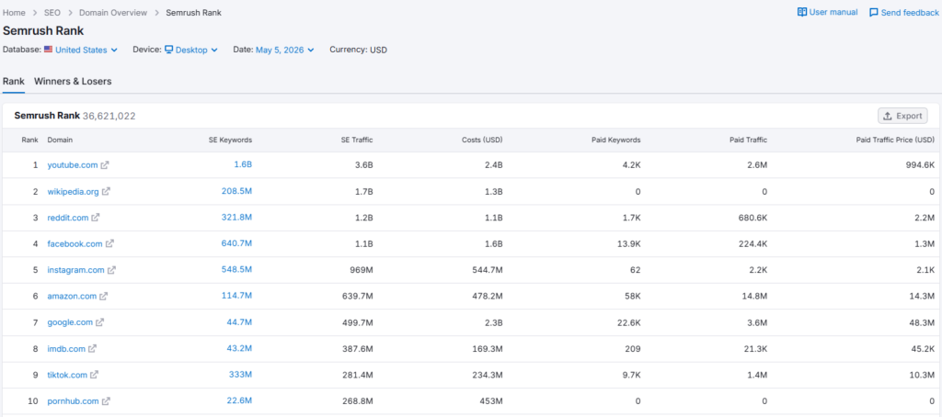Open youtube.com's 1.6B SE Keywords value

[243, 164]
